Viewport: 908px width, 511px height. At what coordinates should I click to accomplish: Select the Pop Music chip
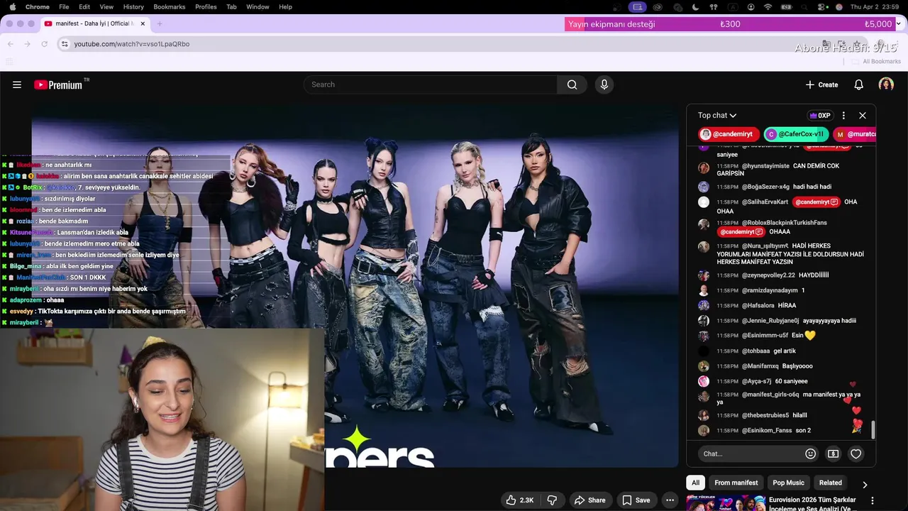pos(788,483)
